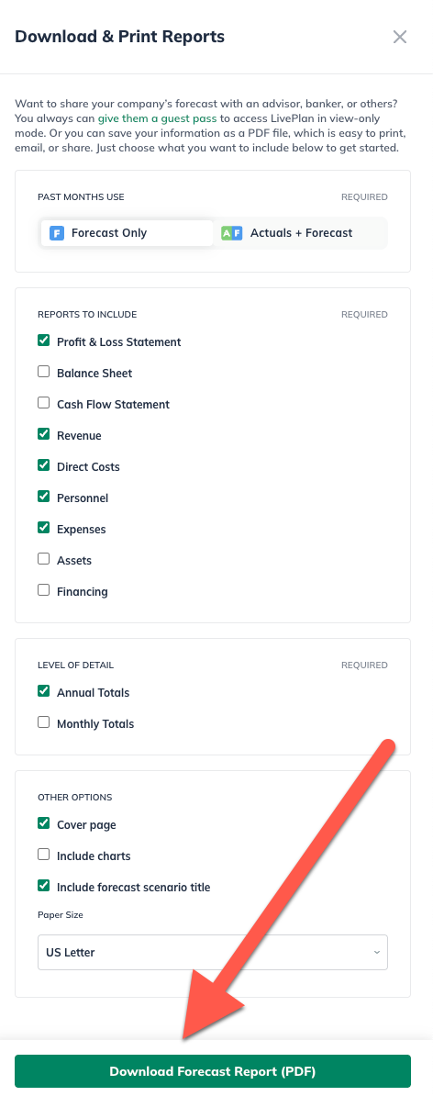Viewport: 433px width, 1096px height.
Task: Open the US Letter paper size dropdown
Action: tap(212, 952)
